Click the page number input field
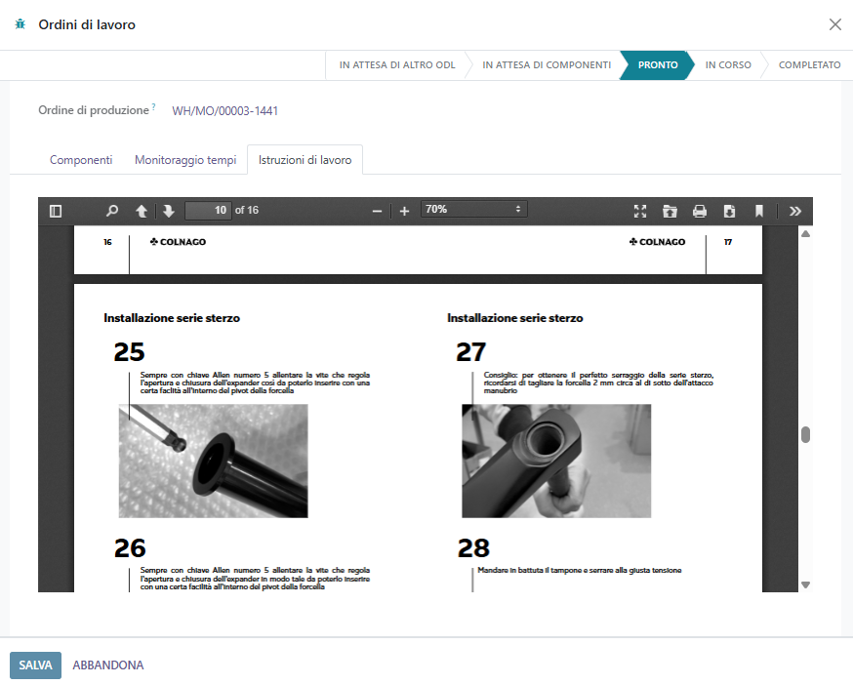Image resolution: width=853 pixels, height=685 pixels. click(x=207, y=210)
